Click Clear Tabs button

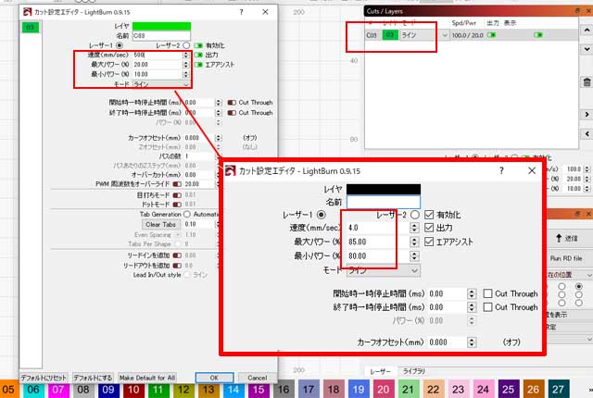click(x=160, y=224)
